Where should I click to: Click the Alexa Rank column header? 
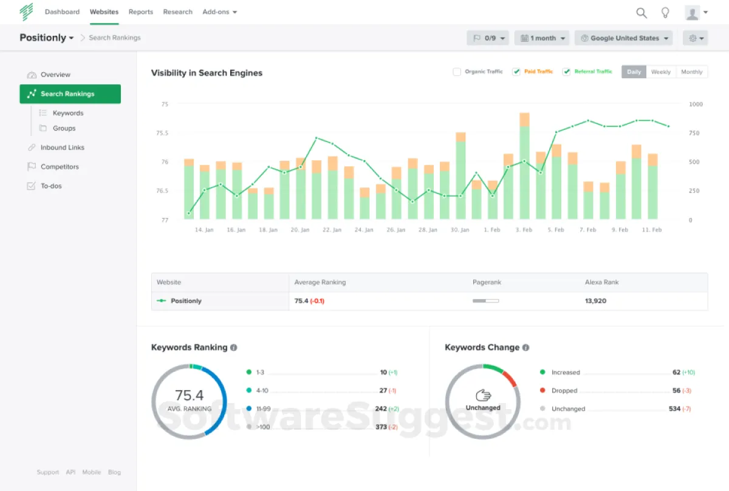click(602, 282)
